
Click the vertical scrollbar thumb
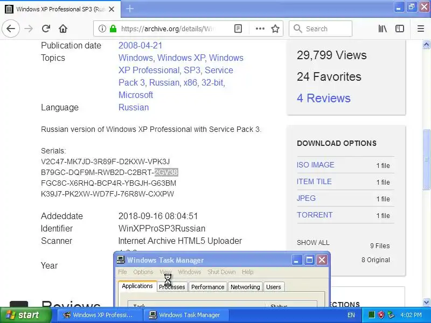pos(426,159)
